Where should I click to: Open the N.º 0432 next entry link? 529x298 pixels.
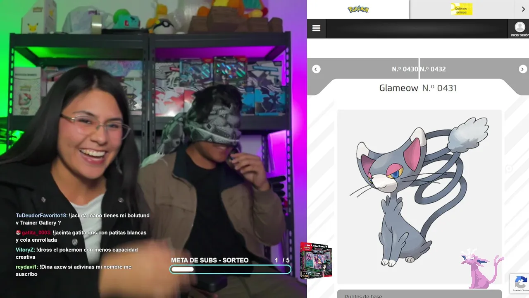[x=433, y=69]
